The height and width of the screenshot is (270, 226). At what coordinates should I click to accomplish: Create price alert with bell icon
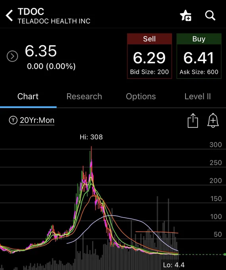pos(213,121)
